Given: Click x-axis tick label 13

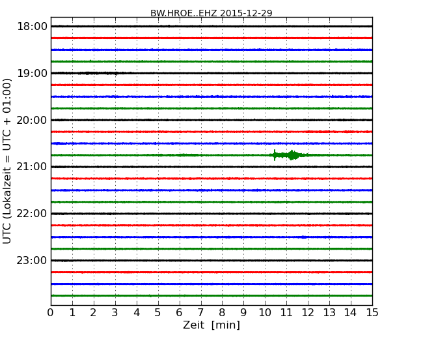Looking at the screenshot, I should (329, 312).
